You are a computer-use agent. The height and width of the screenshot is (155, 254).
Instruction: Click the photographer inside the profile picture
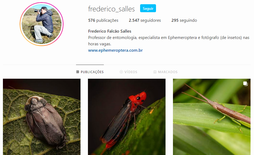[44, 24]
